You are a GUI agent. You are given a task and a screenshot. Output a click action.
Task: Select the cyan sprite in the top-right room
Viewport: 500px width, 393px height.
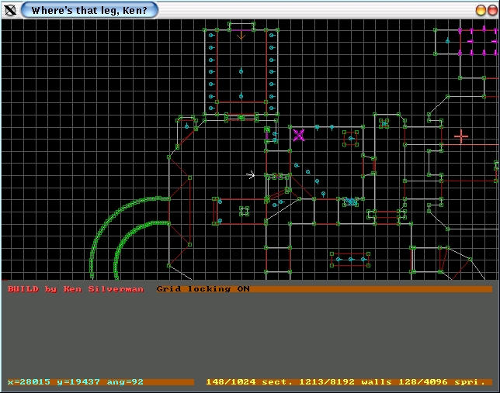click(447, 41)
